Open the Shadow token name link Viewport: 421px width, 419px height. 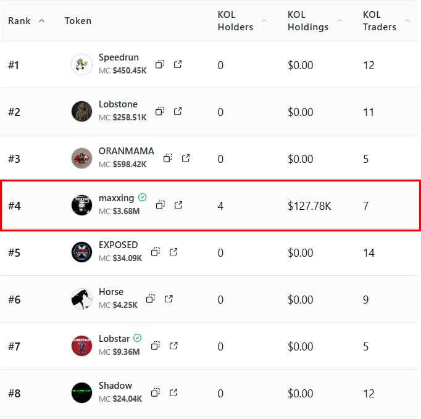pyautogui.click(x=115, y=386)
